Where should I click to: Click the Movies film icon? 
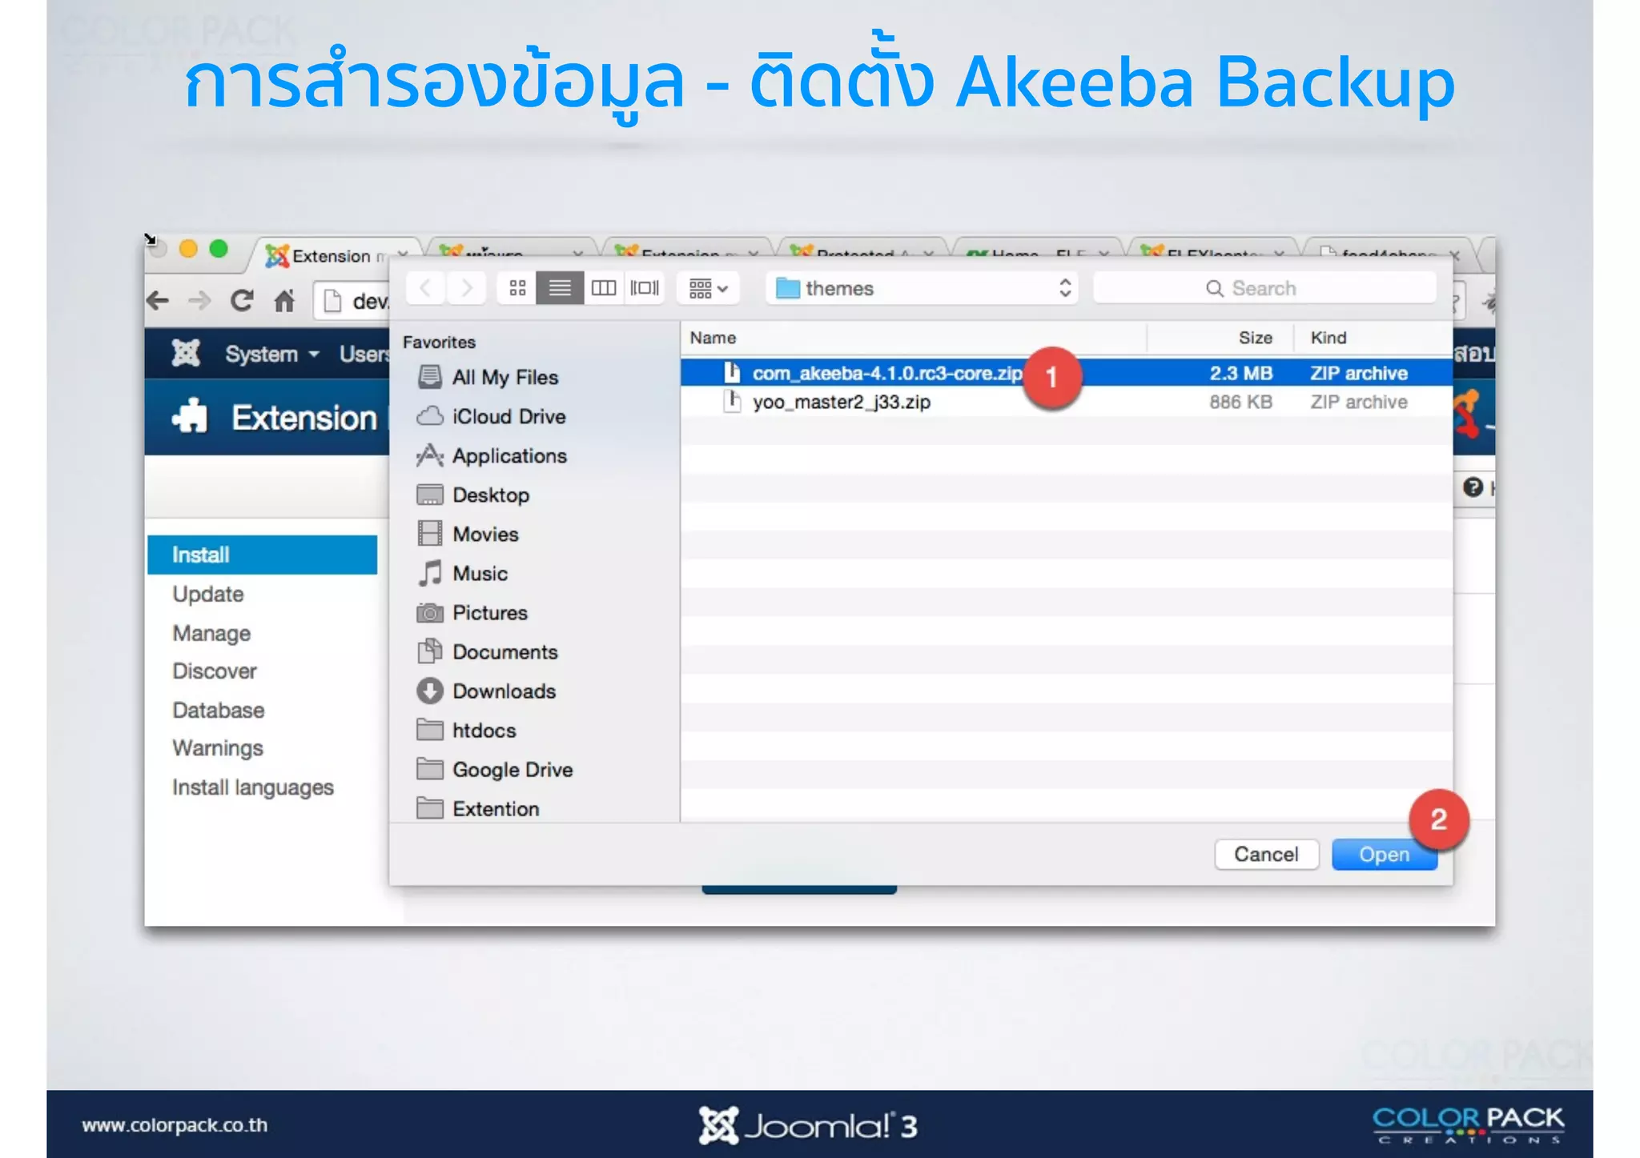[x=430, y=534]
